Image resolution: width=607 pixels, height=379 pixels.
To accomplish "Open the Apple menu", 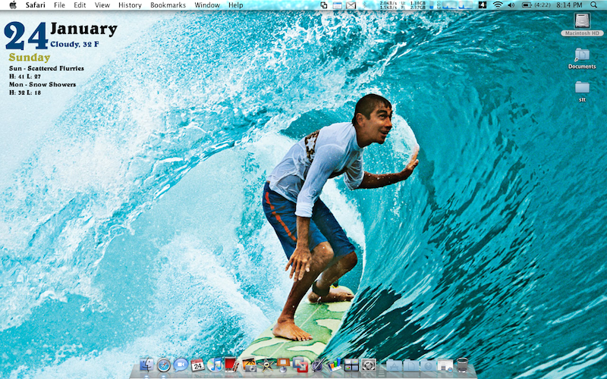I will 13,5.
